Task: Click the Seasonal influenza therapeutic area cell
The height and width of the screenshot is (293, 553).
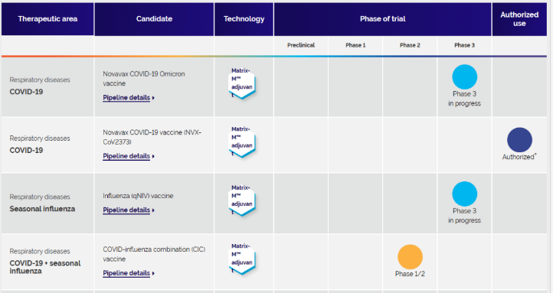Action: point(47,203)
